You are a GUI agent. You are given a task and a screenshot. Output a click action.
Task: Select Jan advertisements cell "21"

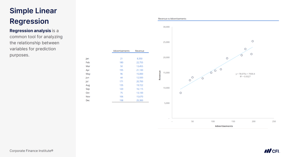coord(121,59)
